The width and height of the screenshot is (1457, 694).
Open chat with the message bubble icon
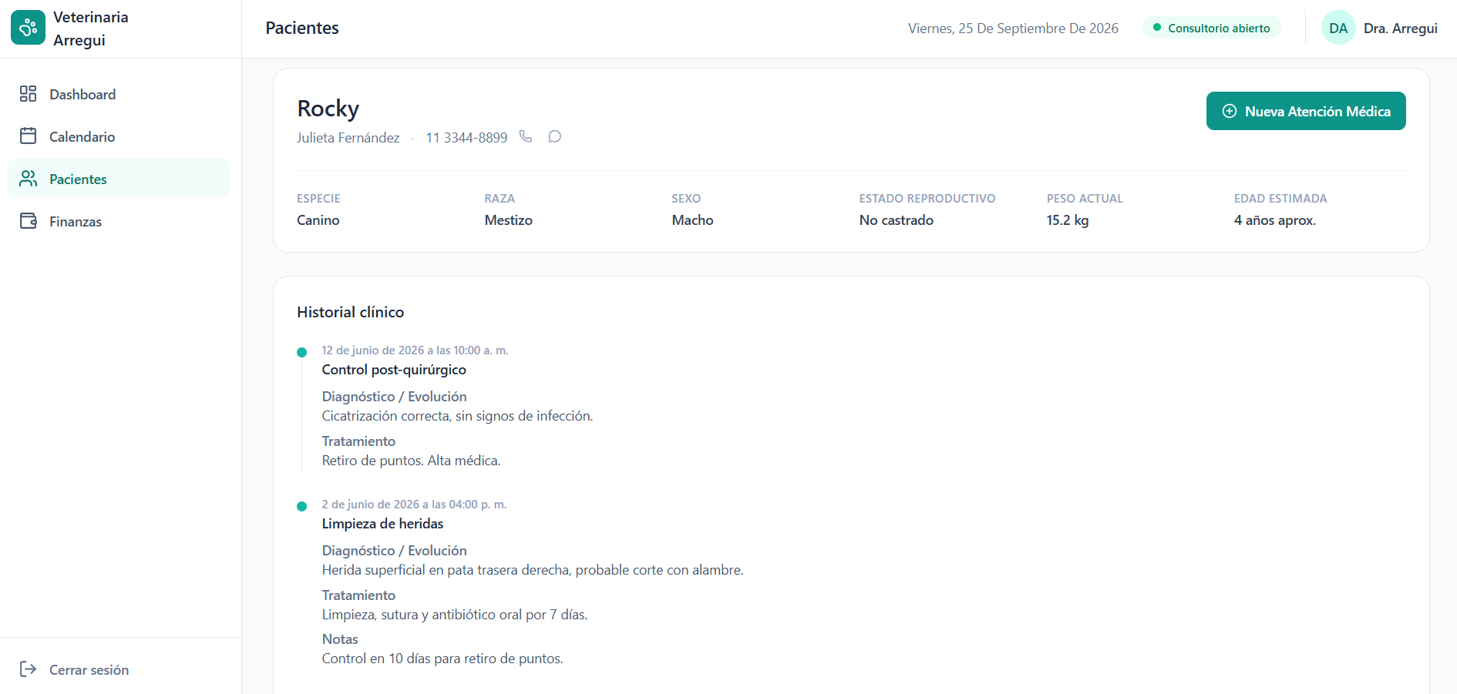coord(554,136)
